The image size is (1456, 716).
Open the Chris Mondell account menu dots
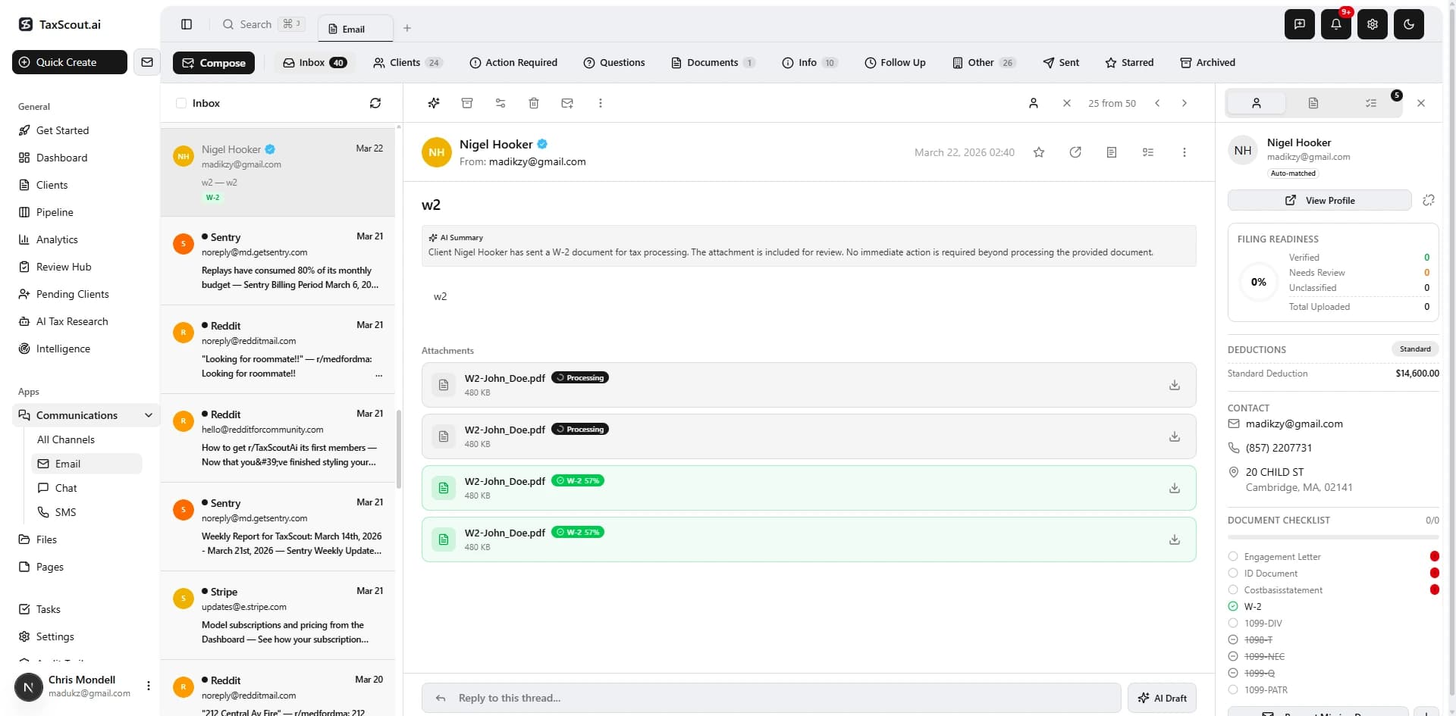point(149,686)
